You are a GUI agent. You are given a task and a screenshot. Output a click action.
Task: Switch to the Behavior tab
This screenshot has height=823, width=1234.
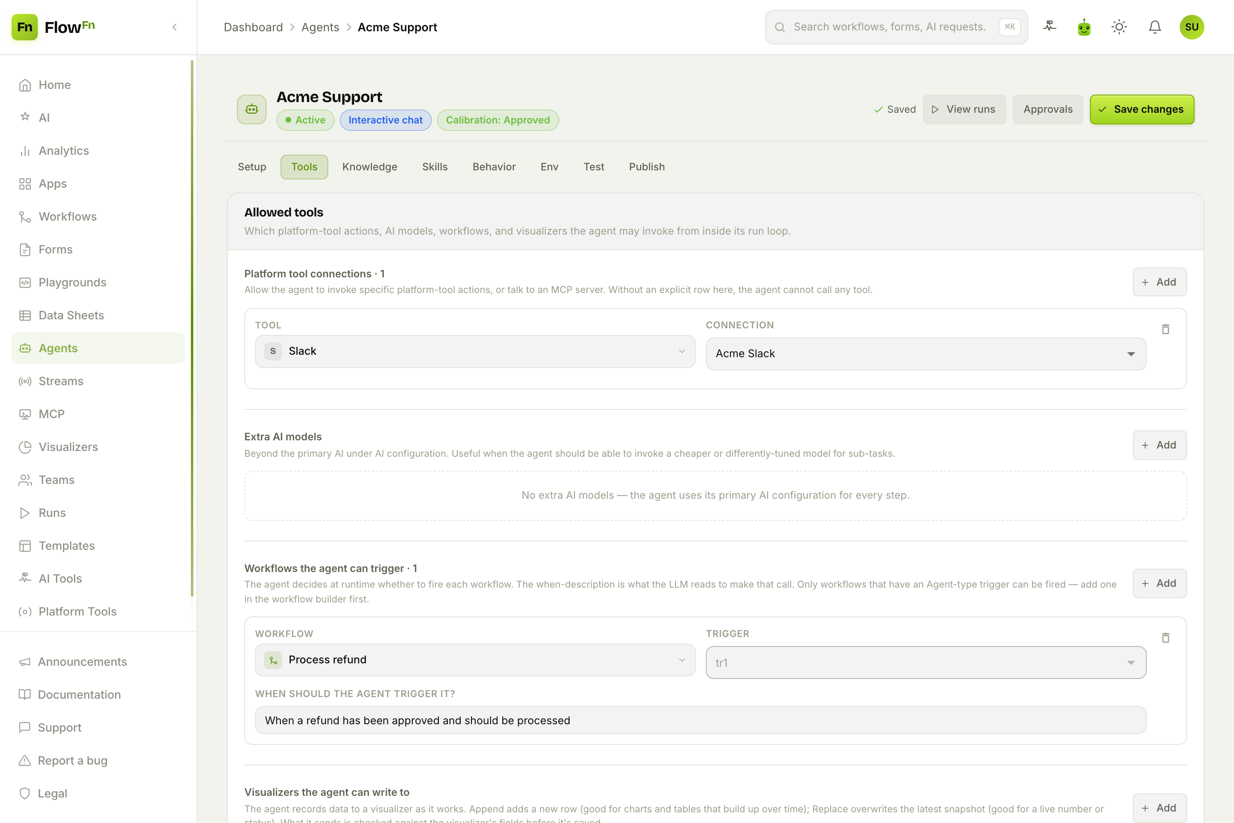494,167
